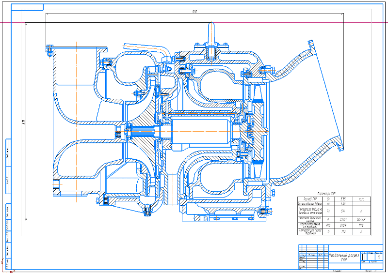The image size is (388, 274).
Task: Click the 'об/мин' unit cell
Action: point(361,219)
